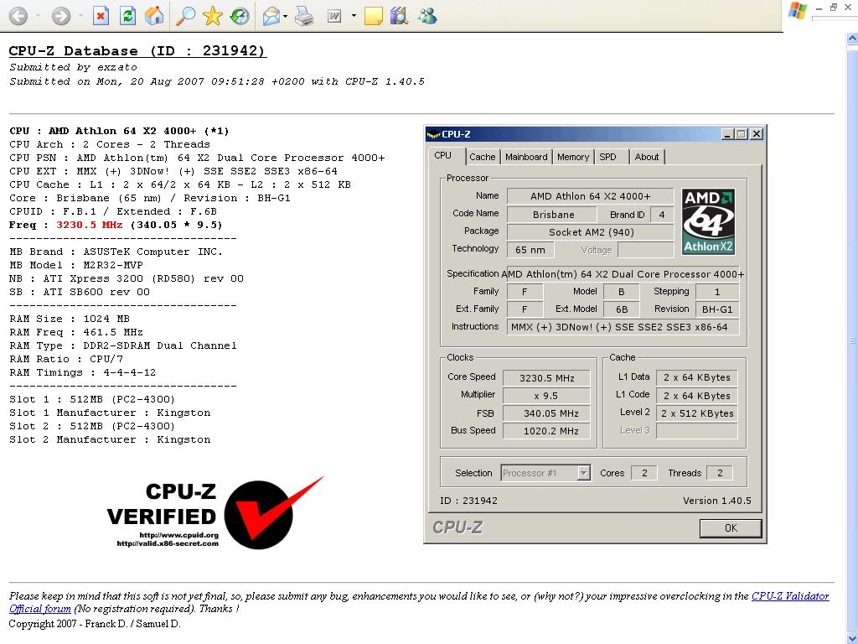858x644 pixels.
Task: Click the yellow note Discuss icon
Action: pyautogui.click(x=373, y=16)
